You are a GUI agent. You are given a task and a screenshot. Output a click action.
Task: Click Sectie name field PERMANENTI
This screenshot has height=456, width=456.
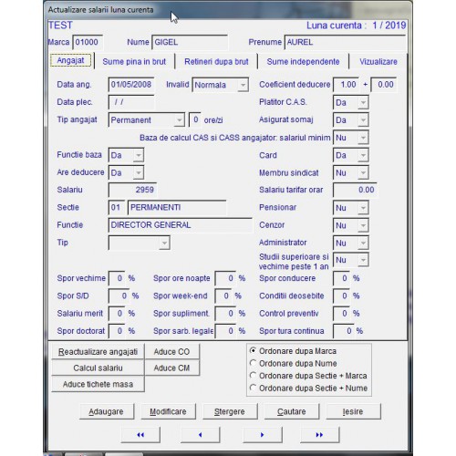pyautogui.click(x=177, y=208)
